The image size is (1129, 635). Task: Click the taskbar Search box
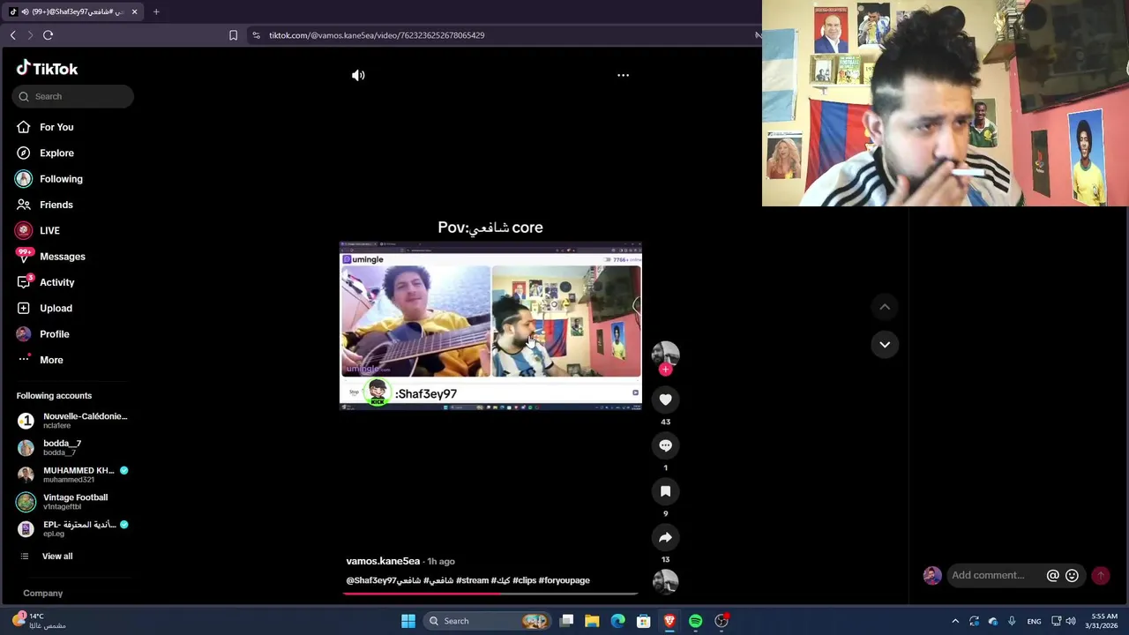[488, 621]
